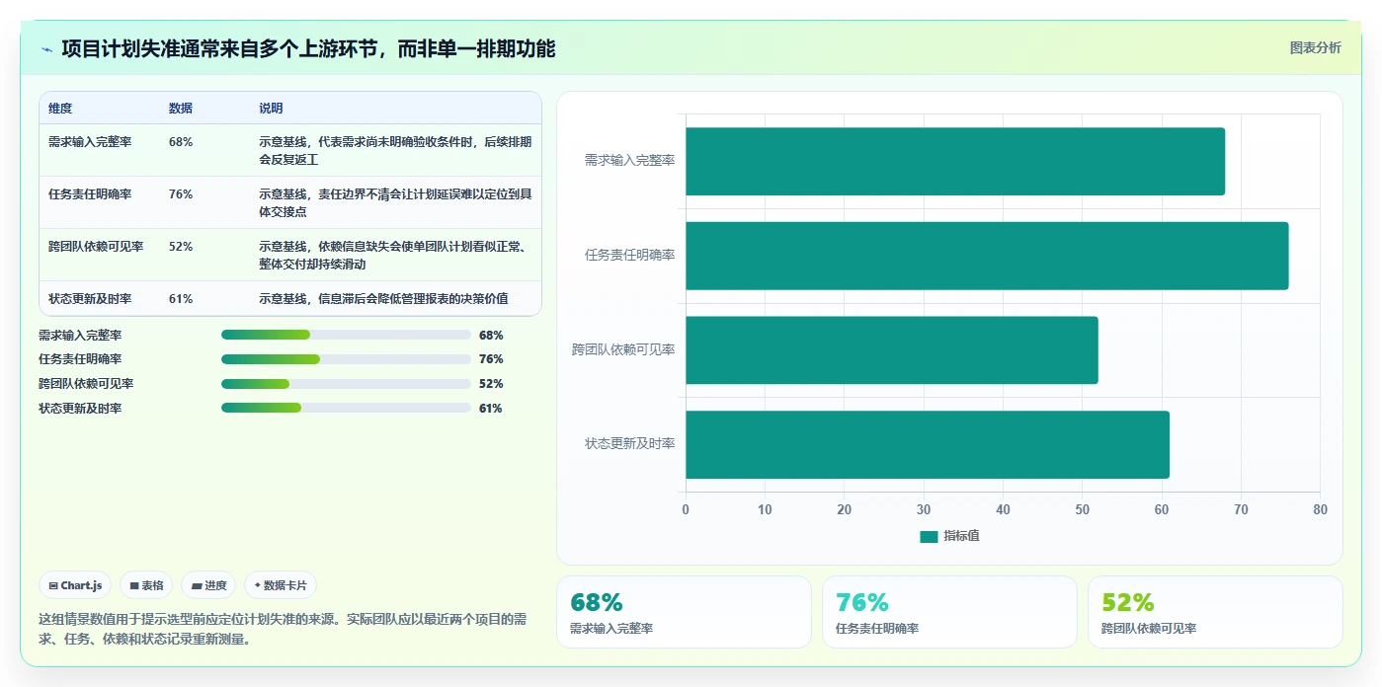Image resolution: width=1382 pixels, height=687 pixels.
Task: Click the 跨团队依赖可见率 chart axis label
Action: point(623,349)
